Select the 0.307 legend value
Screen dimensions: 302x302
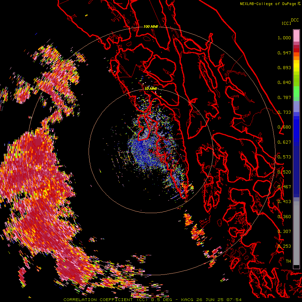tap(284, 232)
